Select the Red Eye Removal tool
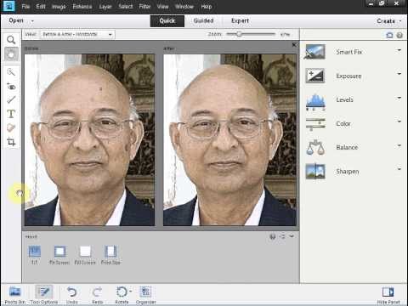The image size is (408, 306). [11, 86]
